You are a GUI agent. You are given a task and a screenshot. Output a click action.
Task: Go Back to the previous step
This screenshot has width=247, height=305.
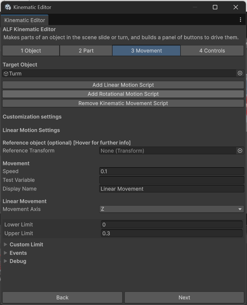click(x=62, y=297)
